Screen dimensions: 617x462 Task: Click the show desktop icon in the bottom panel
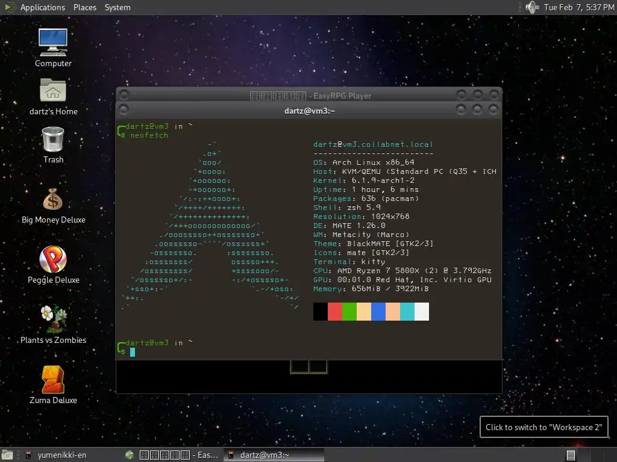7,455
